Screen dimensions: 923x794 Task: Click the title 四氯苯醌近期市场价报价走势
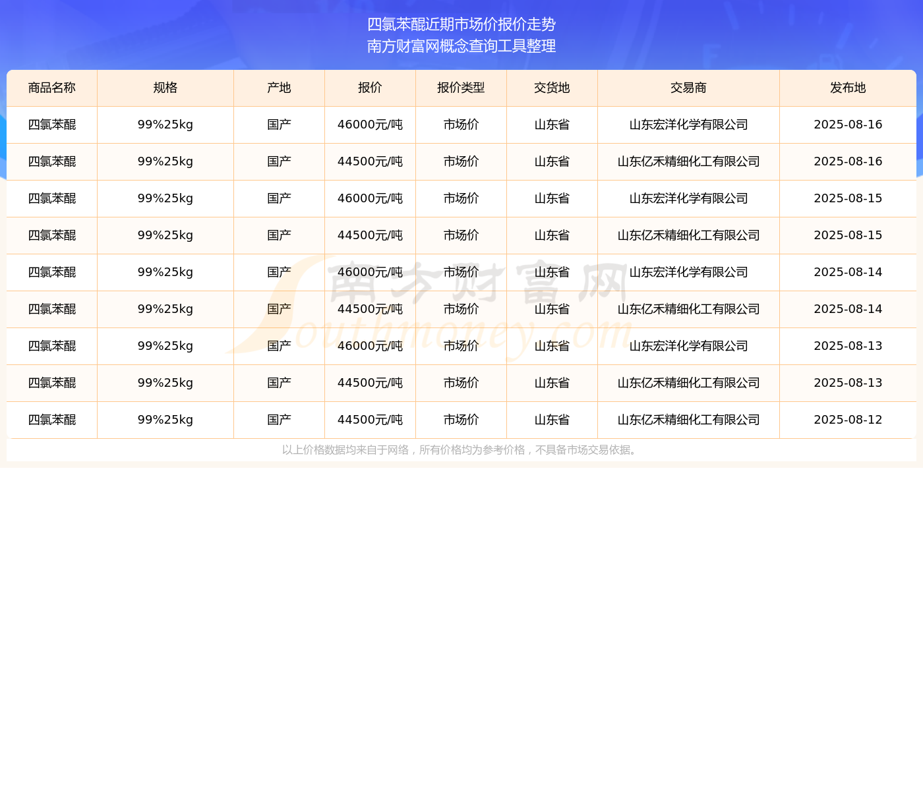461,24
